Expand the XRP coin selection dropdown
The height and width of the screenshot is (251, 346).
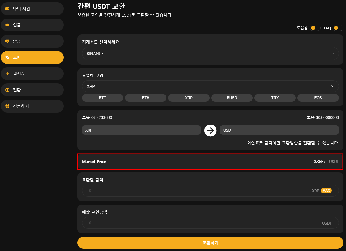click(x=210, y=86)
